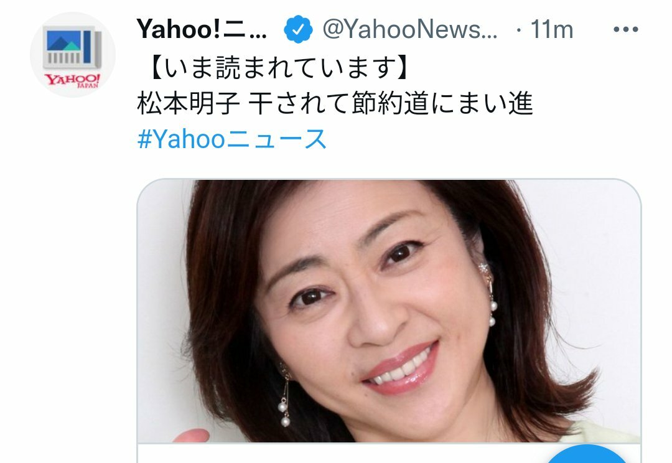The height and width of the screenshot is (463, 672).
Task: Click the headline 干されて節約道にまい進
Action: 390,103
